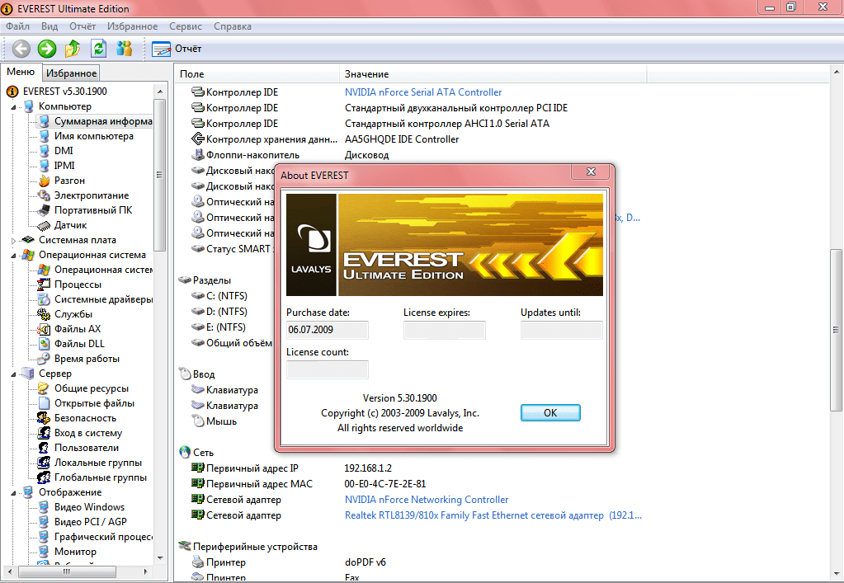
Task: Click the Общие ресурсы icon
Action: [x=44, y=388]
